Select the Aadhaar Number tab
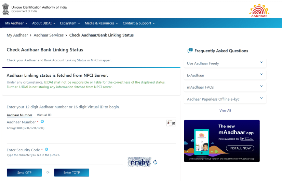The image size is (282, 181). coord(19,115)
